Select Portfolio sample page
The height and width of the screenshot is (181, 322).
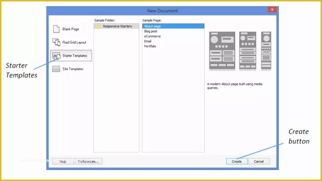150,46
